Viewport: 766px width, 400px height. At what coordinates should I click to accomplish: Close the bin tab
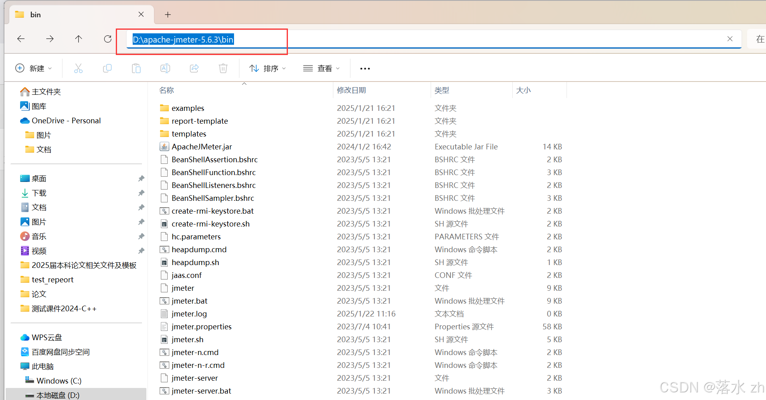[141, 14]
